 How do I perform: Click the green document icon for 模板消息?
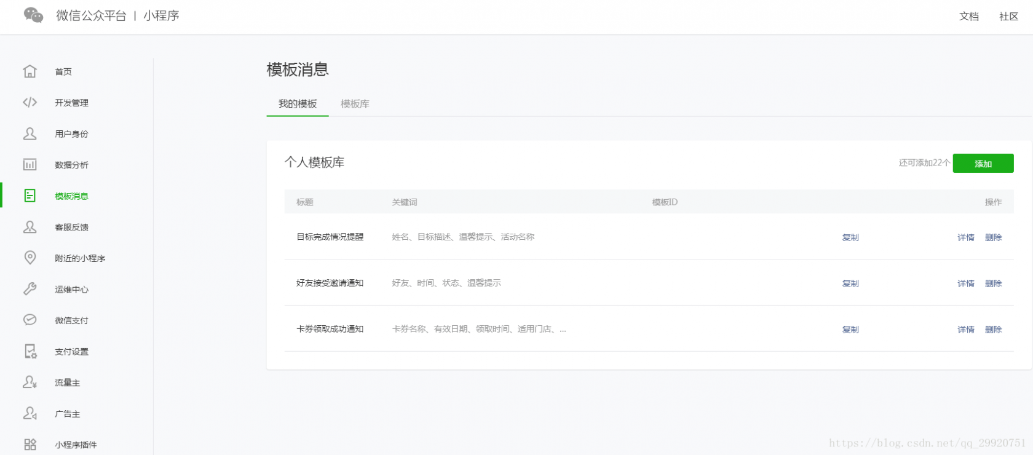(30, 196)
